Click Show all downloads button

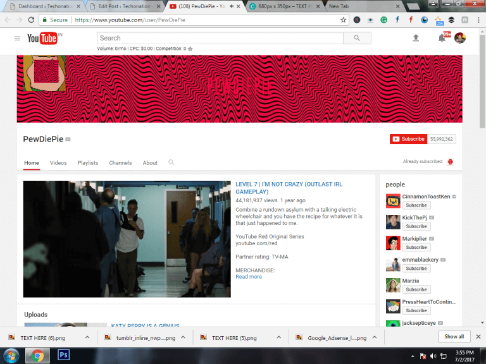point(454,336)
